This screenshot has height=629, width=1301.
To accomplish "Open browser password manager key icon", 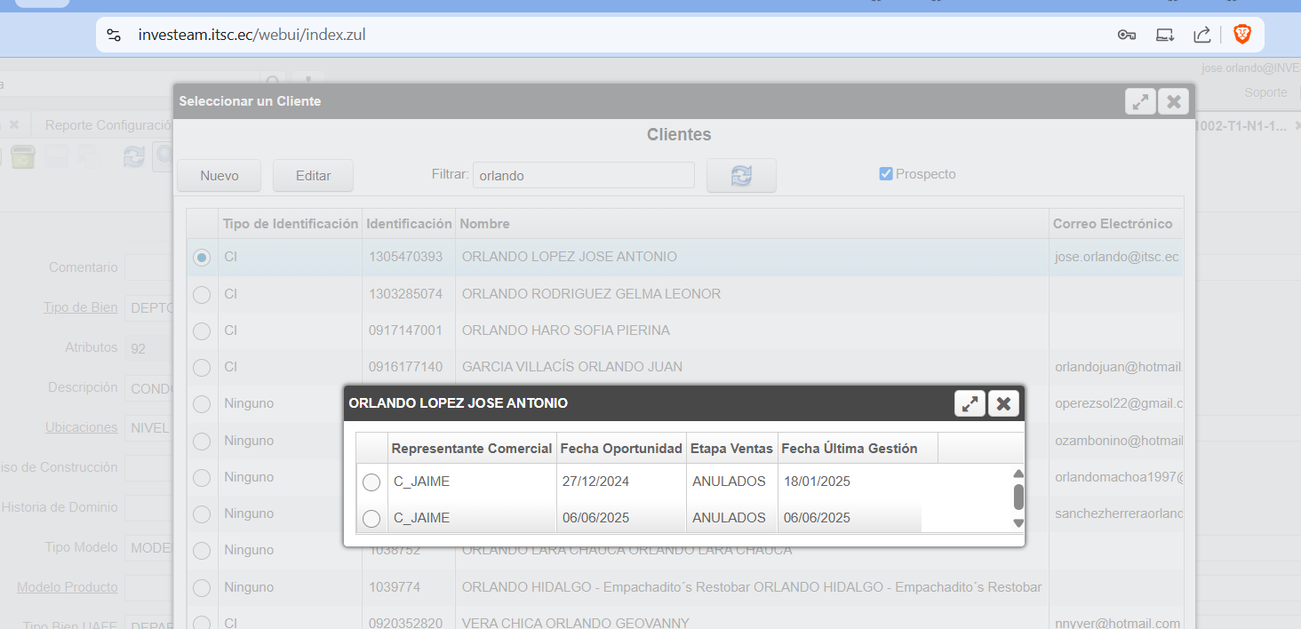I will [1127, 36].
